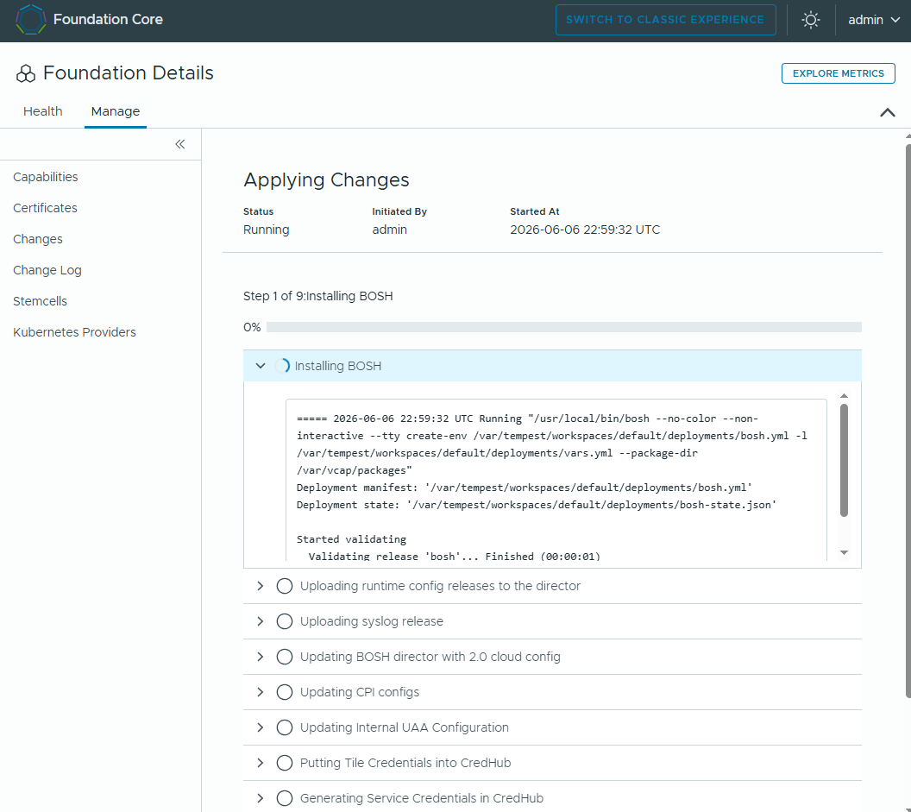Expand Putting Tile Credentials into CredHub step
This screenshot has height=812, width=911.
[x=261, y=763]
